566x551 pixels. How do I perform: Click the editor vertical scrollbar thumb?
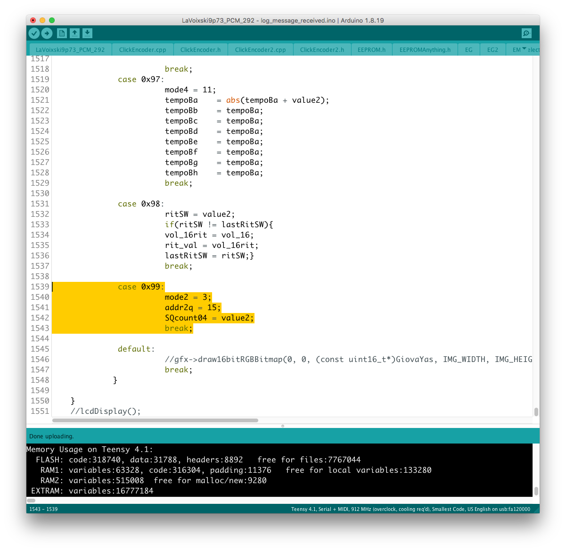point(536,411)
